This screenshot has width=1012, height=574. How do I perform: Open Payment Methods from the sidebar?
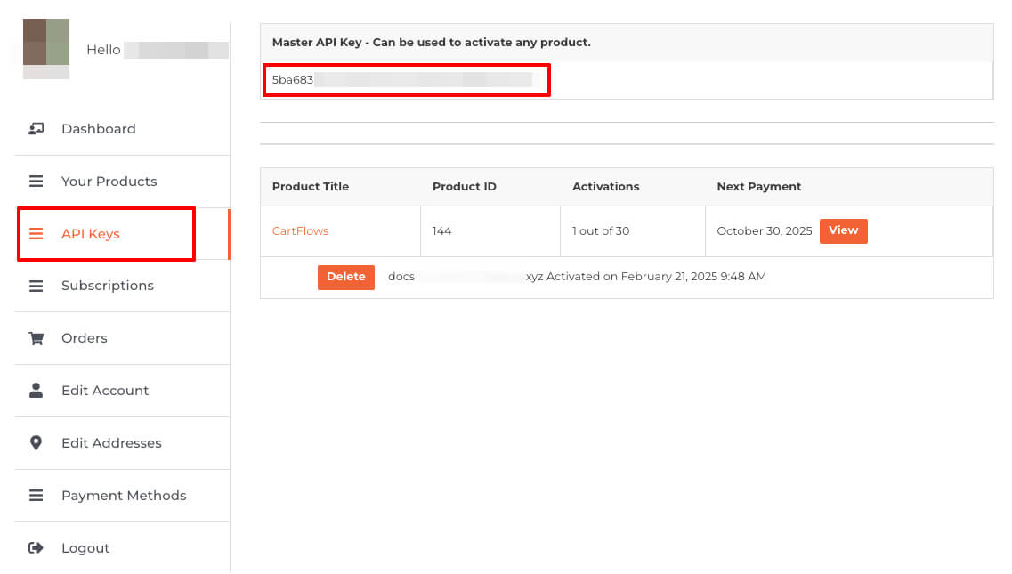[x=124, y=496]
